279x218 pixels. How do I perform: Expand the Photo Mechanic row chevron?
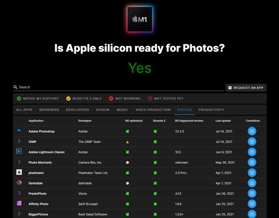pos(19,163)
